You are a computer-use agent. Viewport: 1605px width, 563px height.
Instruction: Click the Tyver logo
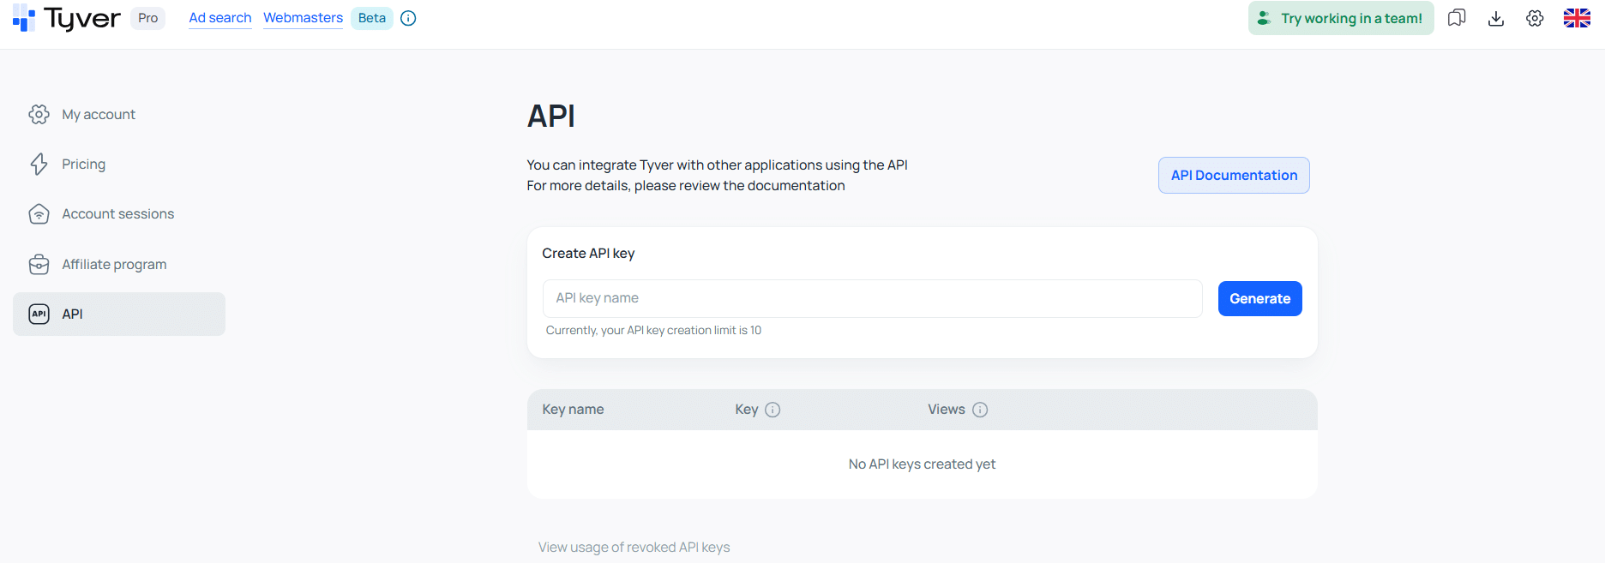point(67,18)
